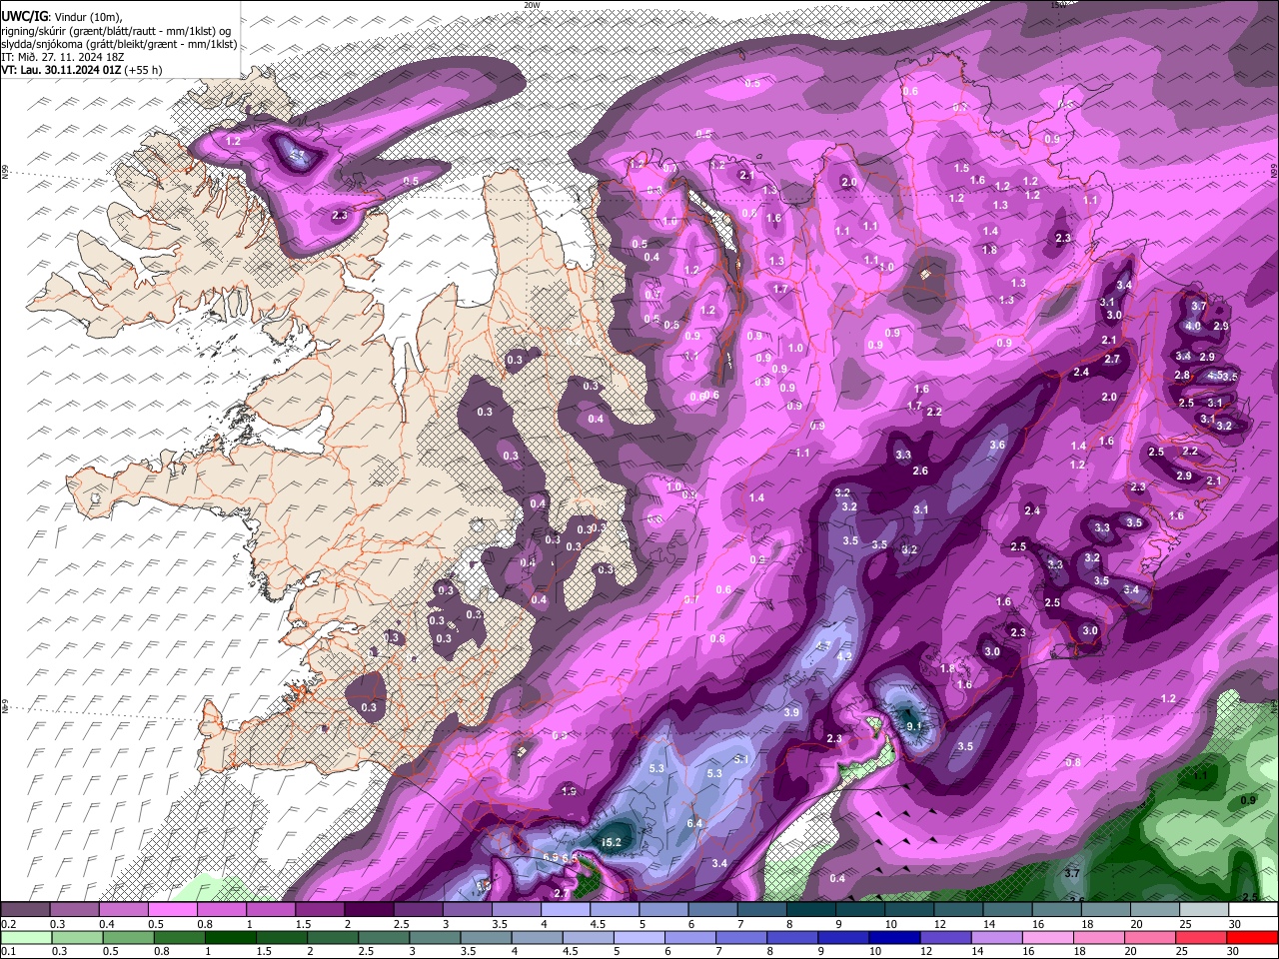The image size is (1279, 959).
Task: Click the 9.1 precipitation value on the map
Action: tap(912, 724)
